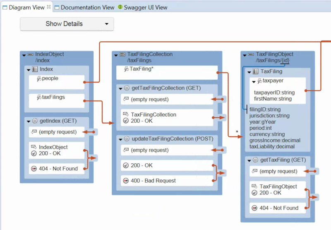Collapse the TaxFilingObject resource box
The height and width of the screenshot is (230, 331).
pos(245,55)
